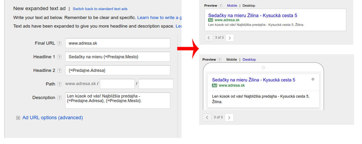Switch back to standard text ads
Viewport: 362px width, 144px height.
pos(100,9)
